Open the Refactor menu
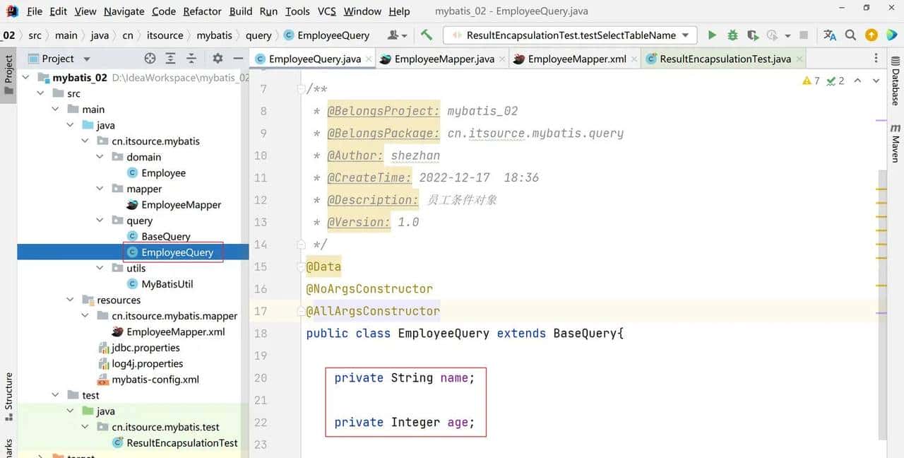The height and width of the screenshot is (458, 904). [x=202, y=11]
